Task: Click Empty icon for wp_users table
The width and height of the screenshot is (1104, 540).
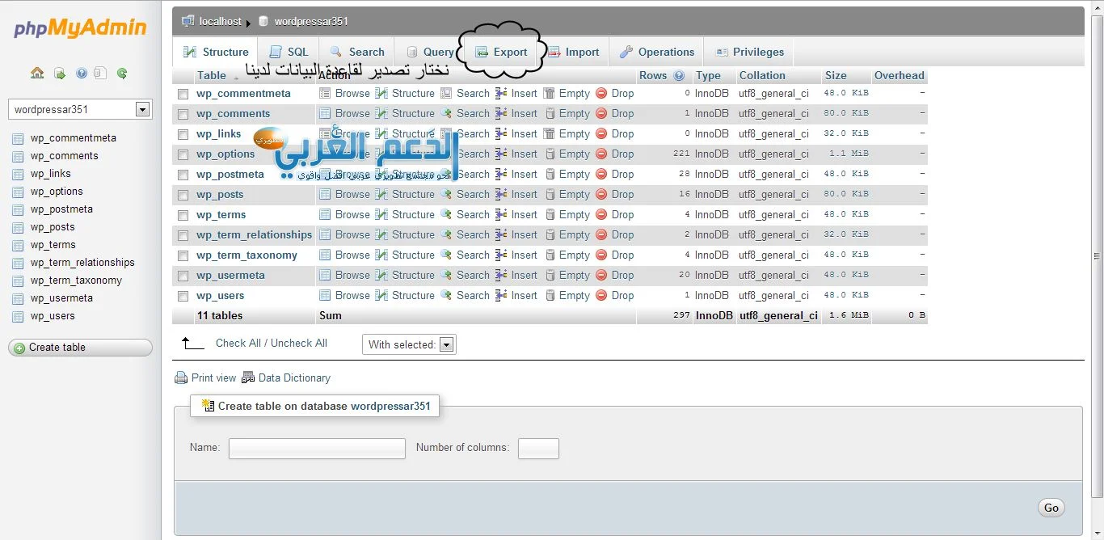Action: [550, 296]
